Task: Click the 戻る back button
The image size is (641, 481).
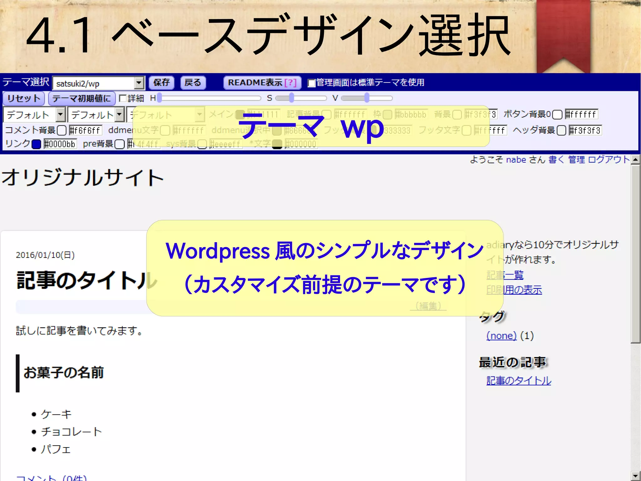Action: (193, 83)
